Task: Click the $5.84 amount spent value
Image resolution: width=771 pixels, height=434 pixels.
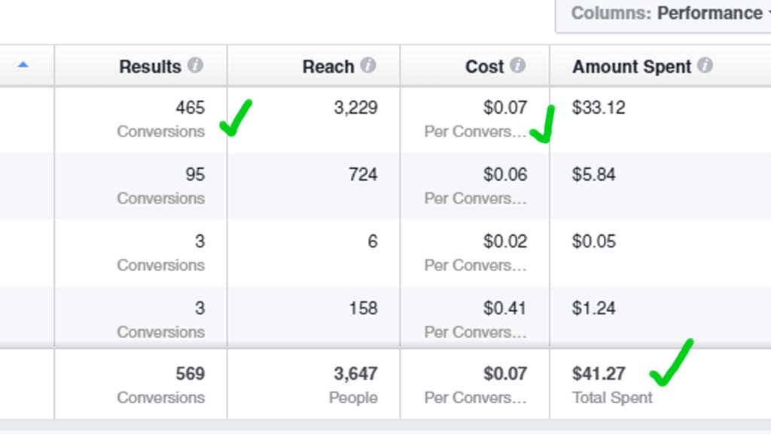Action: tap(593, 174)
